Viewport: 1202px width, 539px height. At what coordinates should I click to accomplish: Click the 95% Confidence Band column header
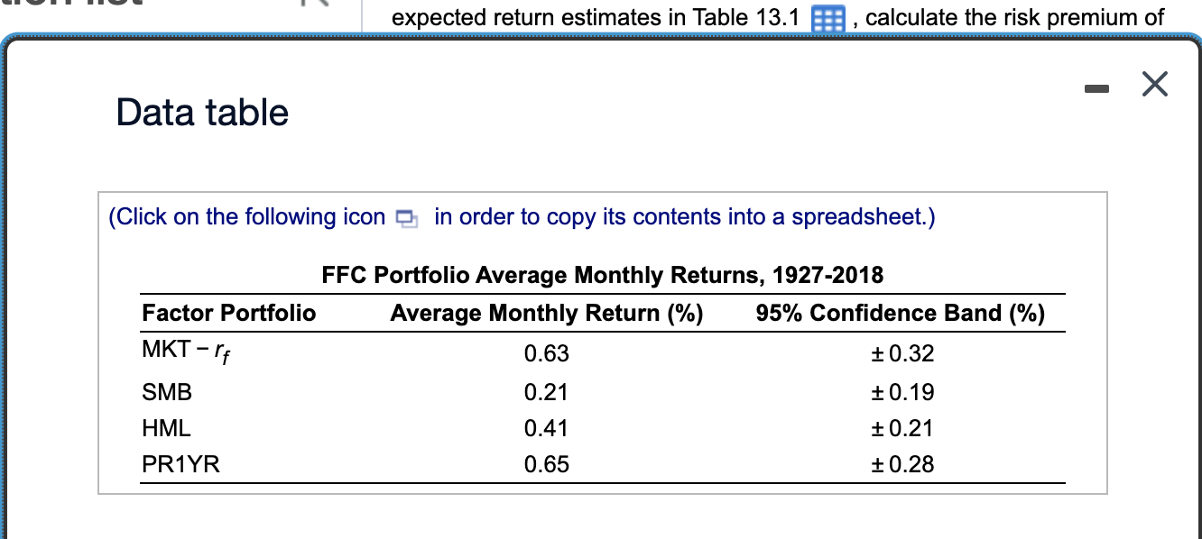pos(900,313)
